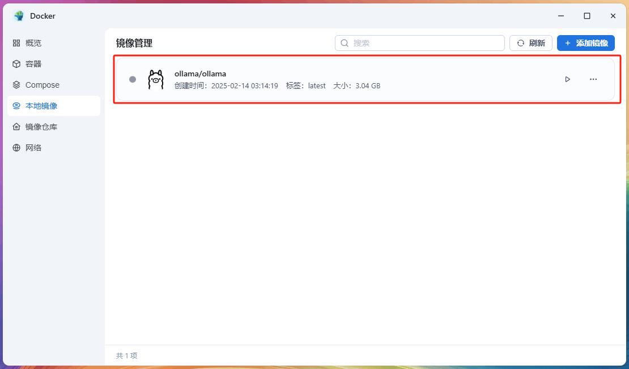Open more options for ollama/ollama image
This screenshot has height=369, width=629.
point(593,79)
